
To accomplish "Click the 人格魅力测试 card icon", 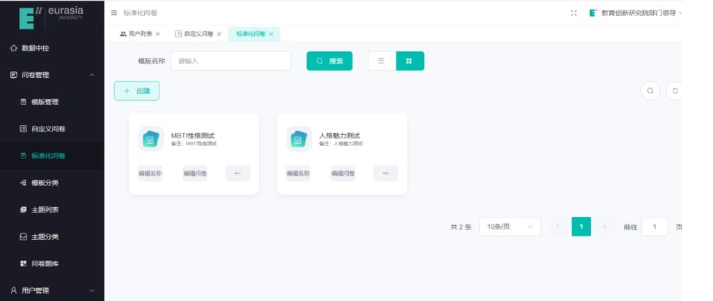I will click(299, 138).
